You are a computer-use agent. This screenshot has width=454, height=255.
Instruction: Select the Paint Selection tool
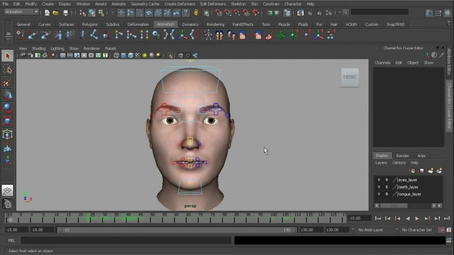[7, 83]
